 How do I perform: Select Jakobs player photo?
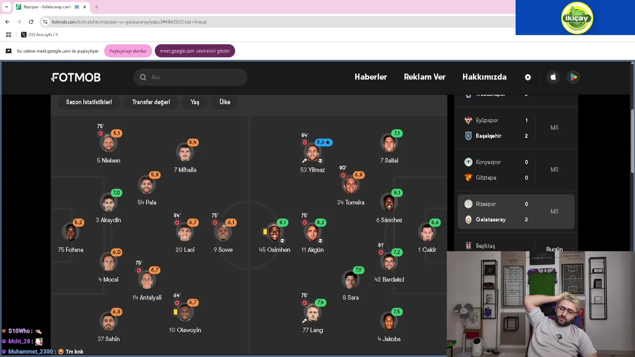tap(389, 322)
